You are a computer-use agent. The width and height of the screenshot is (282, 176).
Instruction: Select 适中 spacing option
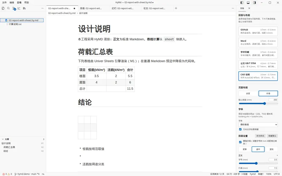pos(258,149)
